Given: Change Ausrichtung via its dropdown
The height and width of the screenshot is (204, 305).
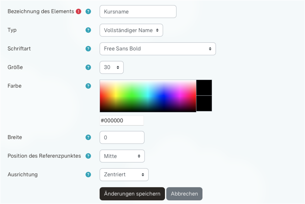Looking at the screenshot, I should [x=124, y=174].
